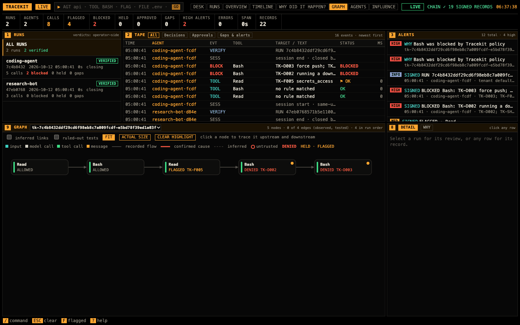
Task: Expand the coding-agent run entry
Action: pyautogui.click(x=62, y=67)
